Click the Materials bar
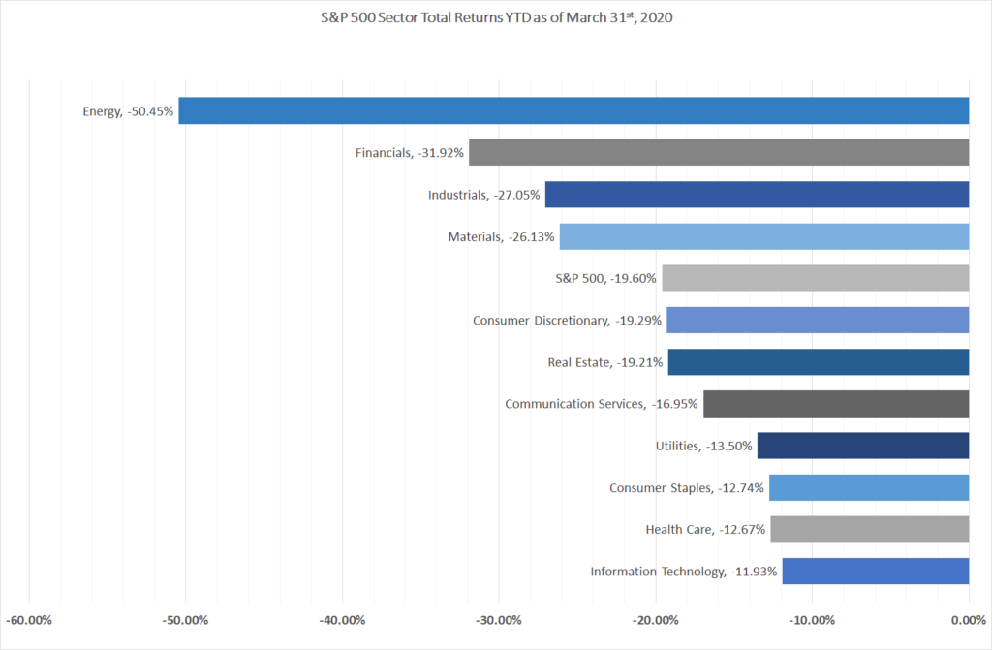992x650 pixels. click(x=764, y=236)
